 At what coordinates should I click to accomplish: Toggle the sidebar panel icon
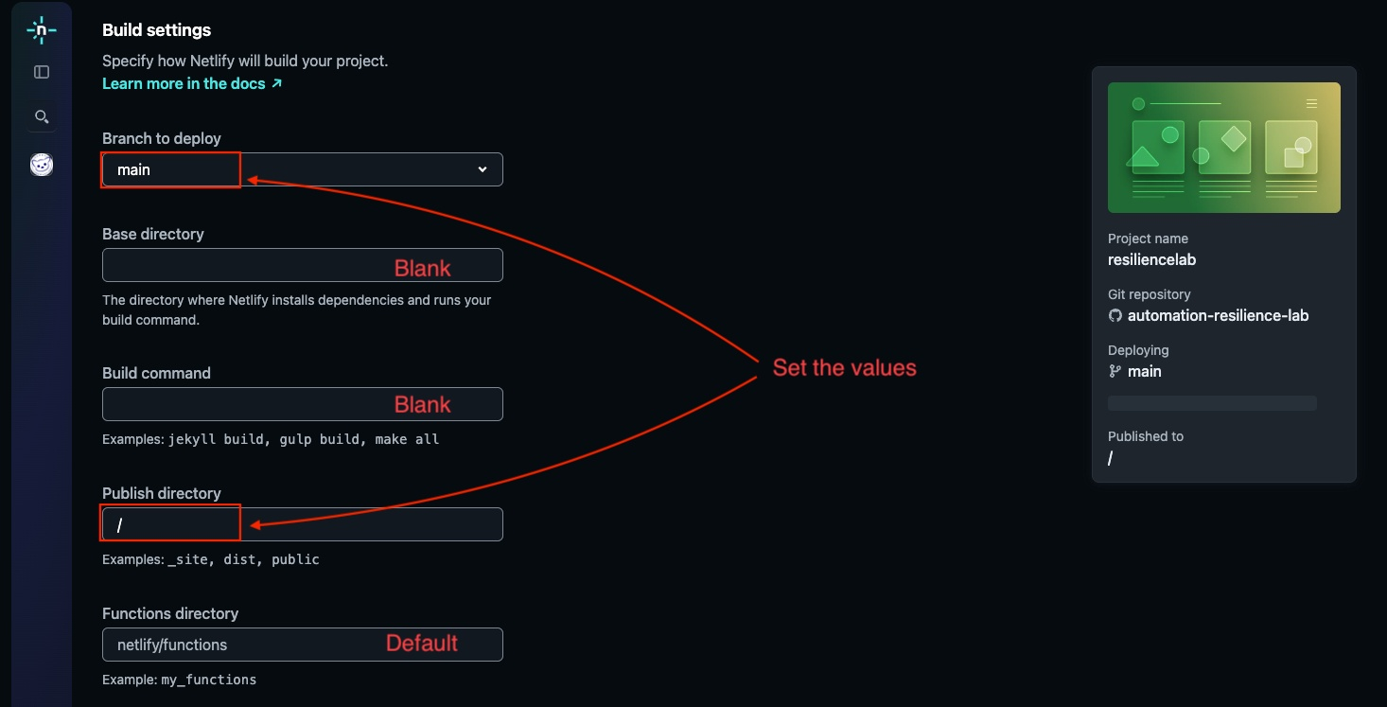pos(42,72)
